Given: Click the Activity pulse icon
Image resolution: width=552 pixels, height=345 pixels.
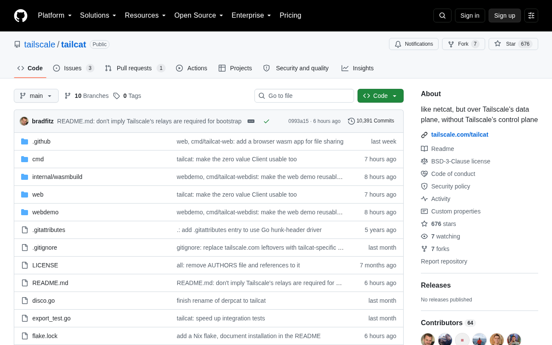Looking at the screenshot, I should [x=424, y=199].
